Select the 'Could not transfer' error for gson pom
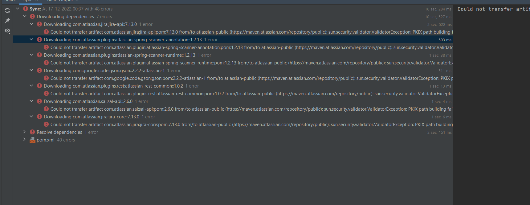Screen dimensions: 530x205 (x=233, y=78)
